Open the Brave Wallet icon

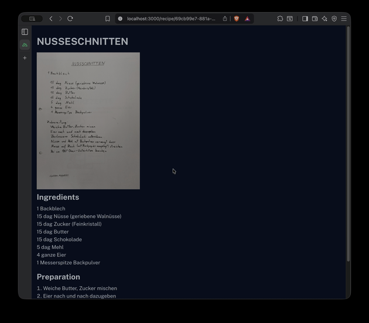point(315,19)
